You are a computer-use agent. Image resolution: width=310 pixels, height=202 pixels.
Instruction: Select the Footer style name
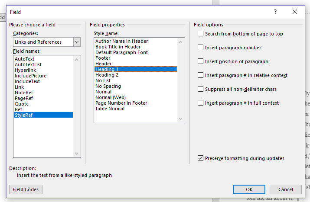coord(136,58)
